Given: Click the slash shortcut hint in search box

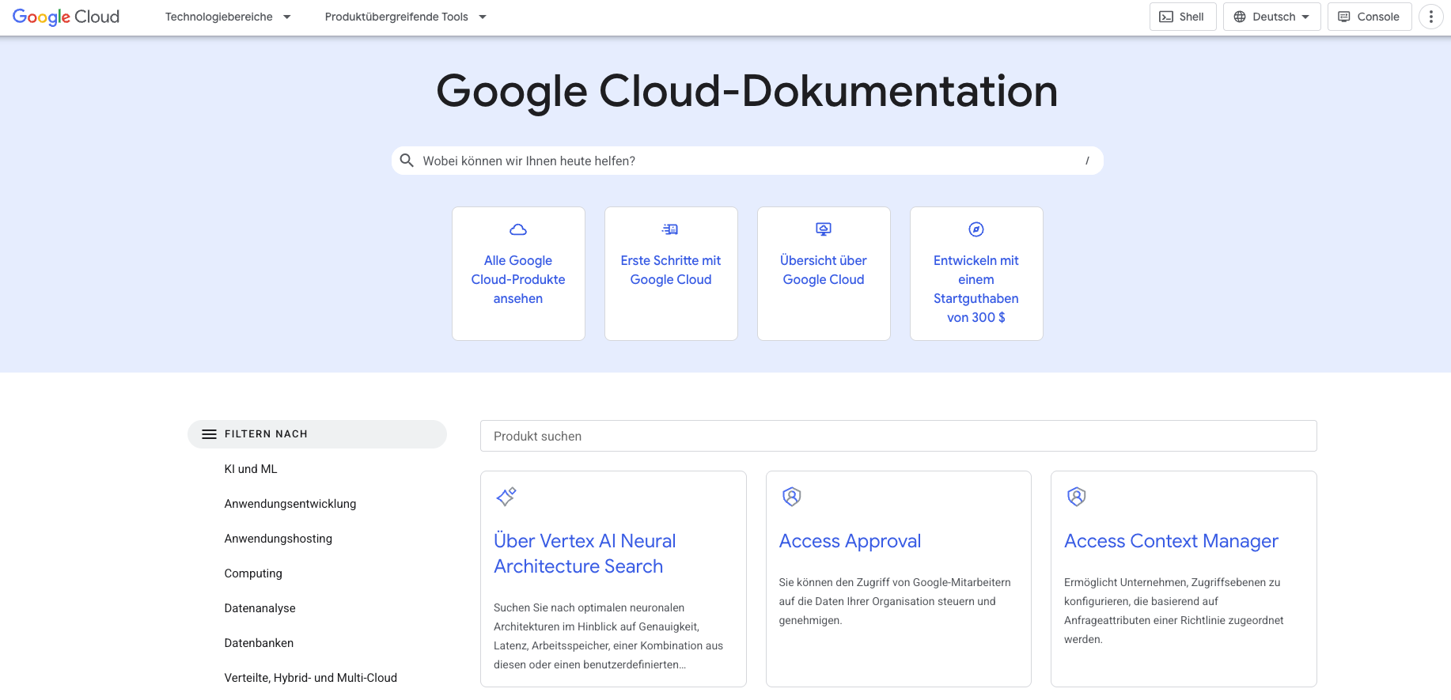Looking at the screenshot, I should point(1087,161).
